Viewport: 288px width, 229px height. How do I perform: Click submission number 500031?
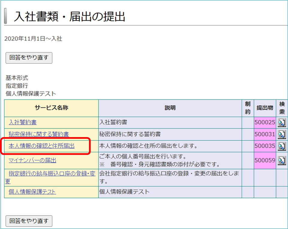click(x=265, y=134)
